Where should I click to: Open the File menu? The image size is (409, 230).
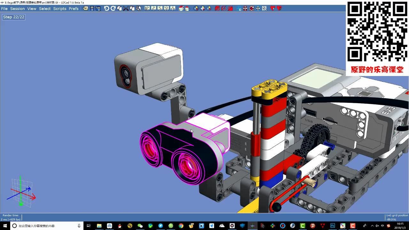click(x=4, y=9)
